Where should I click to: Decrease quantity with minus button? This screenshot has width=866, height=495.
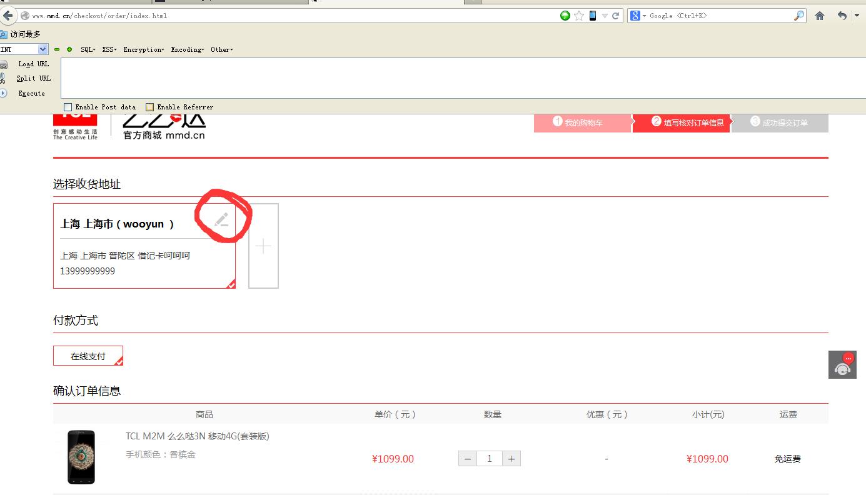pos(468,459)
